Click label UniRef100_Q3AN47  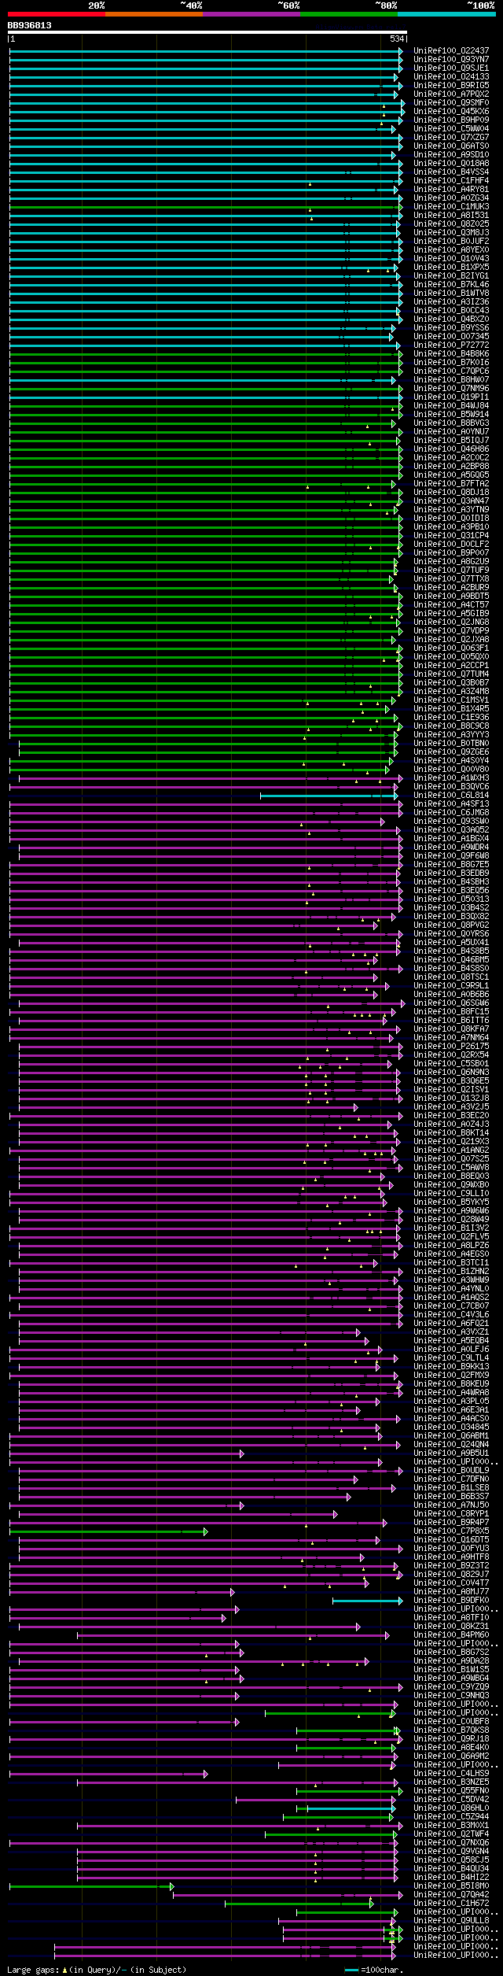tap(451, 501)
